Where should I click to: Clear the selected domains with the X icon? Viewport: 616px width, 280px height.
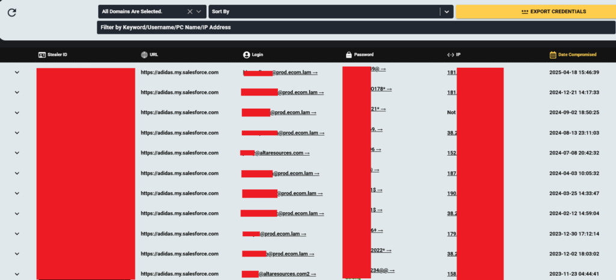point(189,12)
